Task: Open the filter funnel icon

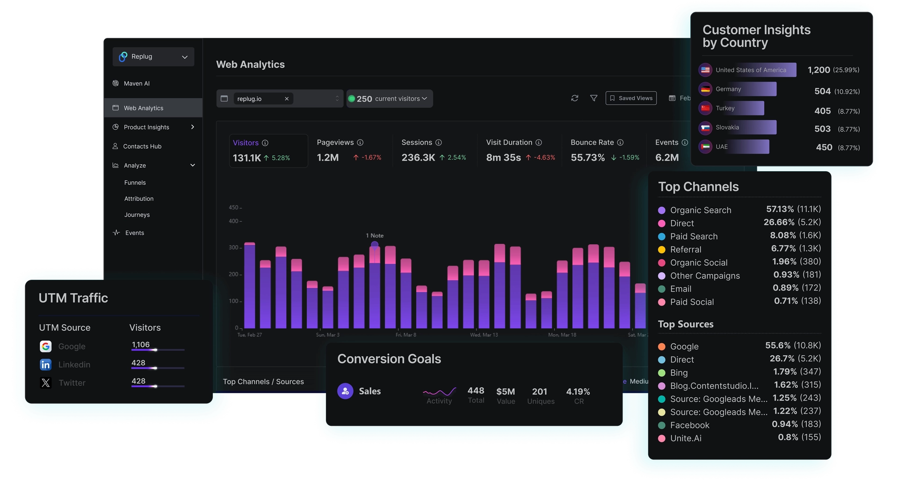Action: pyautogui.click(x=594, y=98)
